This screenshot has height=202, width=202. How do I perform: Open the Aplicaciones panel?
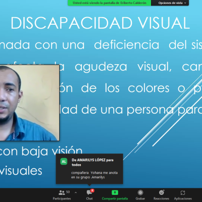click(x=183, y=194)
